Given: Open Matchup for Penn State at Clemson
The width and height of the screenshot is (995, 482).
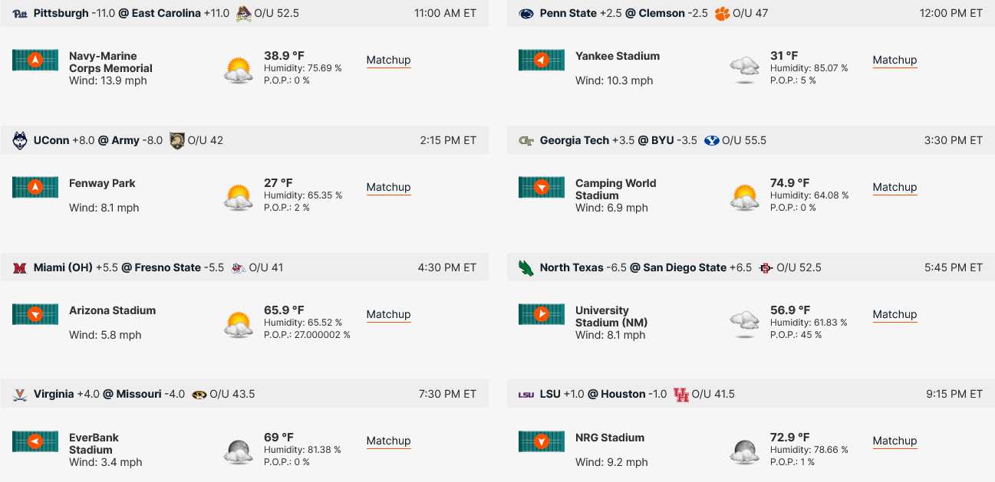Looking at the screenshot, I should pos(895,61).
